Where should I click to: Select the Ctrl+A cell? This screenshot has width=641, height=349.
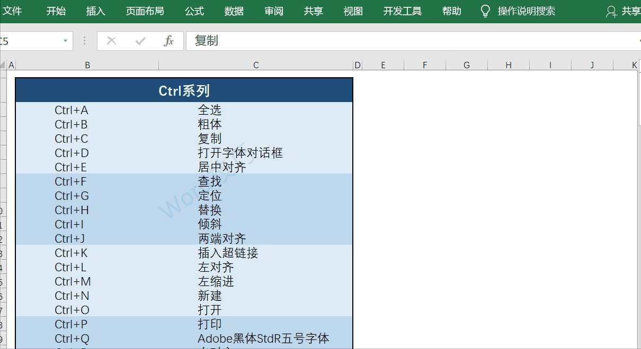pos(87,110)
